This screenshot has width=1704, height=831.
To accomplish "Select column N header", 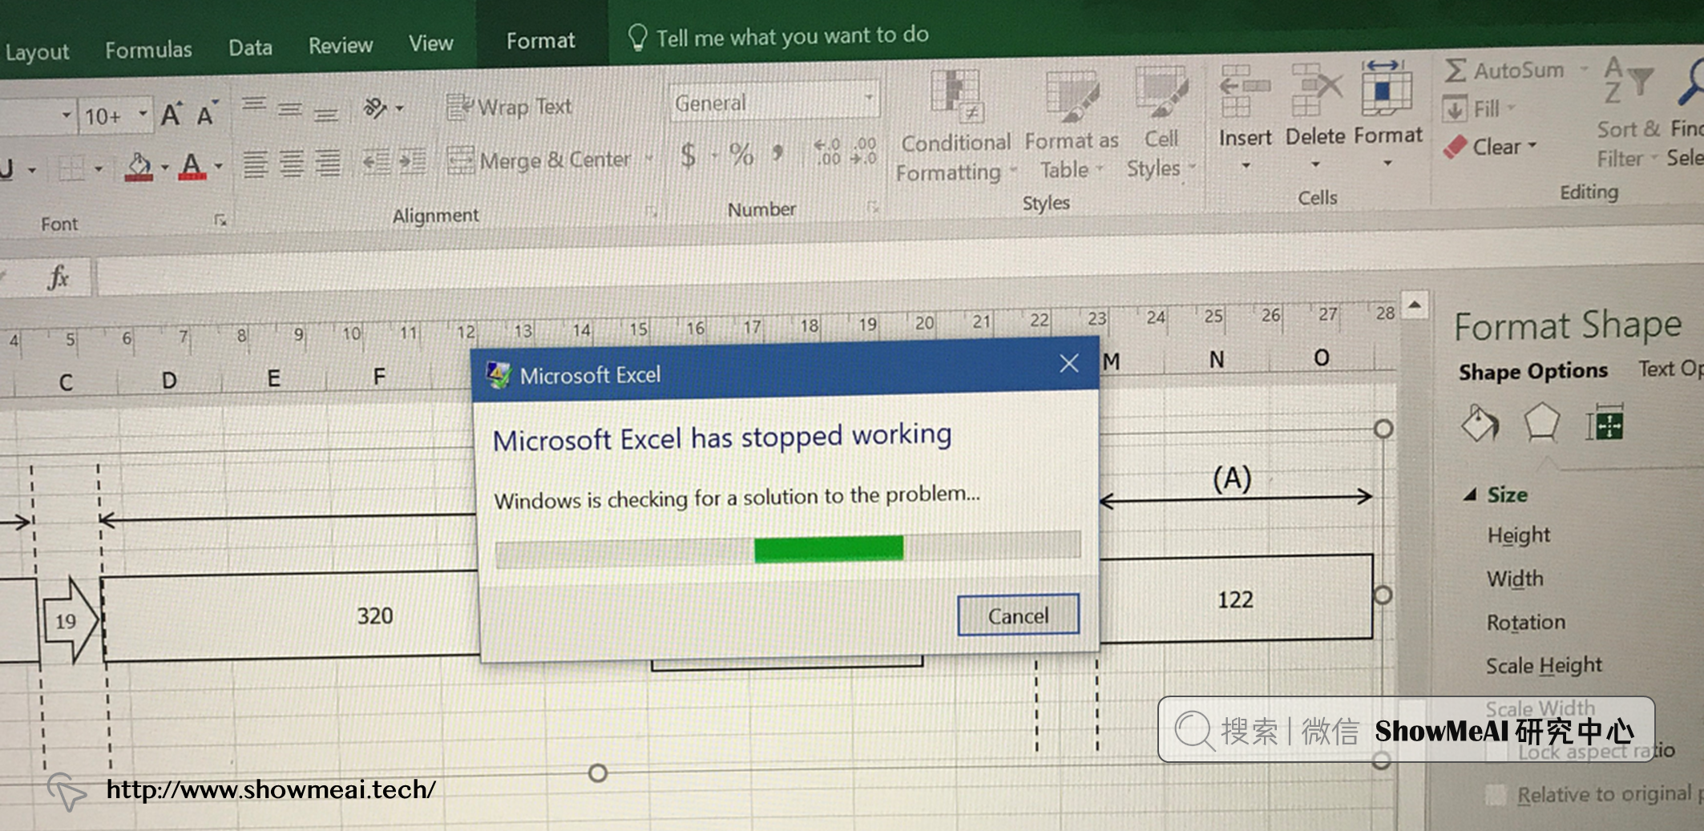I will click(x=1217, y=360).
